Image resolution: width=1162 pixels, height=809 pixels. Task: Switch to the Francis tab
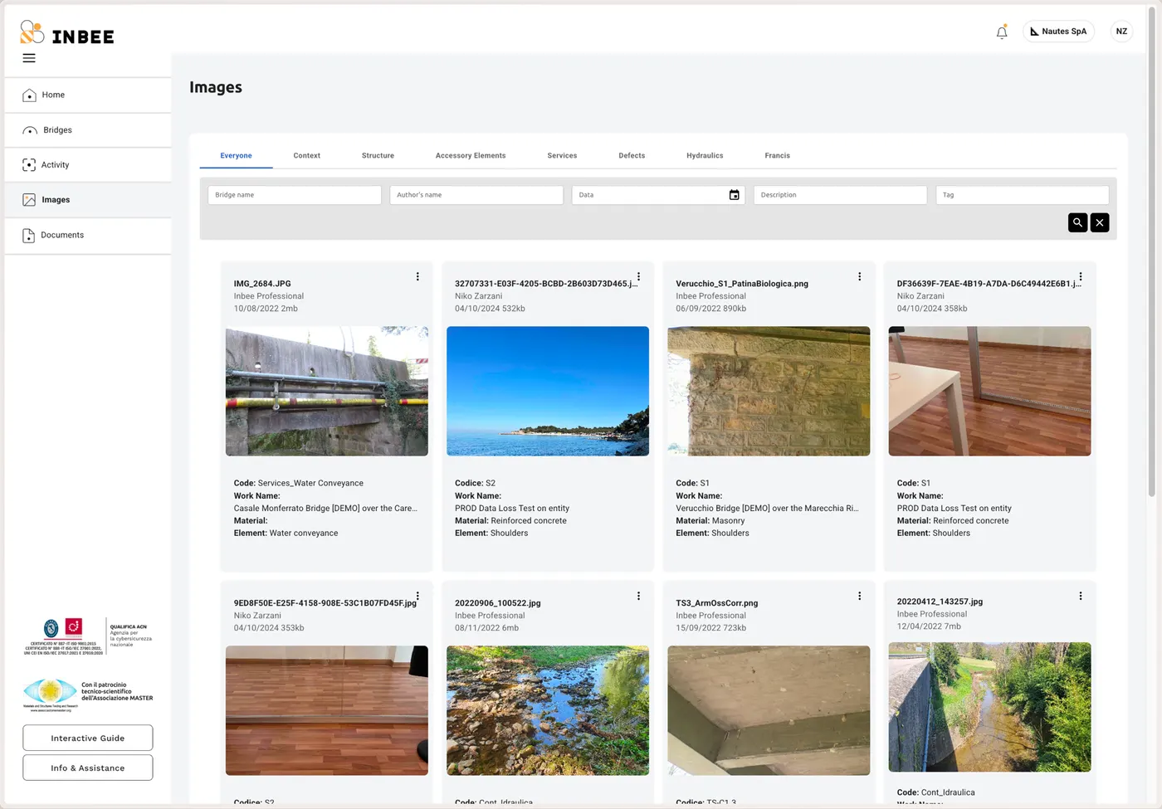(777, 156)
